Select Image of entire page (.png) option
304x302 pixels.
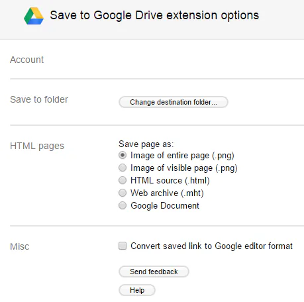point(123,155)
